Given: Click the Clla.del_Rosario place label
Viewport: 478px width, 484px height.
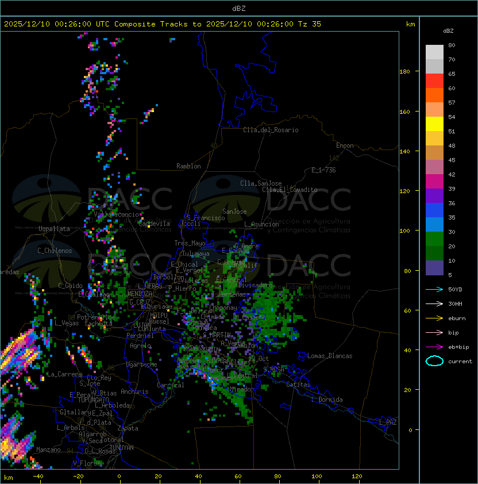Looking at the screenshot, I should pyautogui.click(x=271, y=130).
